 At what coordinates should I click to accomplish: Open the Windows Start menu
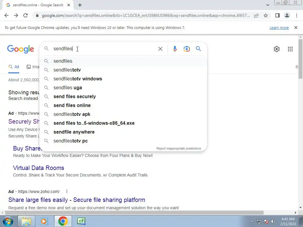(x=8, y=221)
